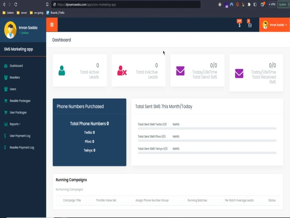Open the on-going bookmark folder
This screenshot has height=218, width=290.
37,13
